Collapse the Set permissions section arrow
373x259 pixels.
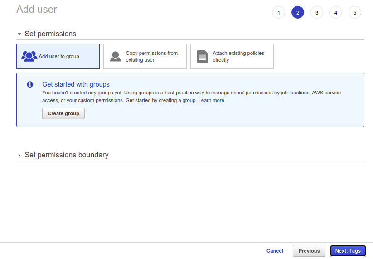click(x=19, y=34)
